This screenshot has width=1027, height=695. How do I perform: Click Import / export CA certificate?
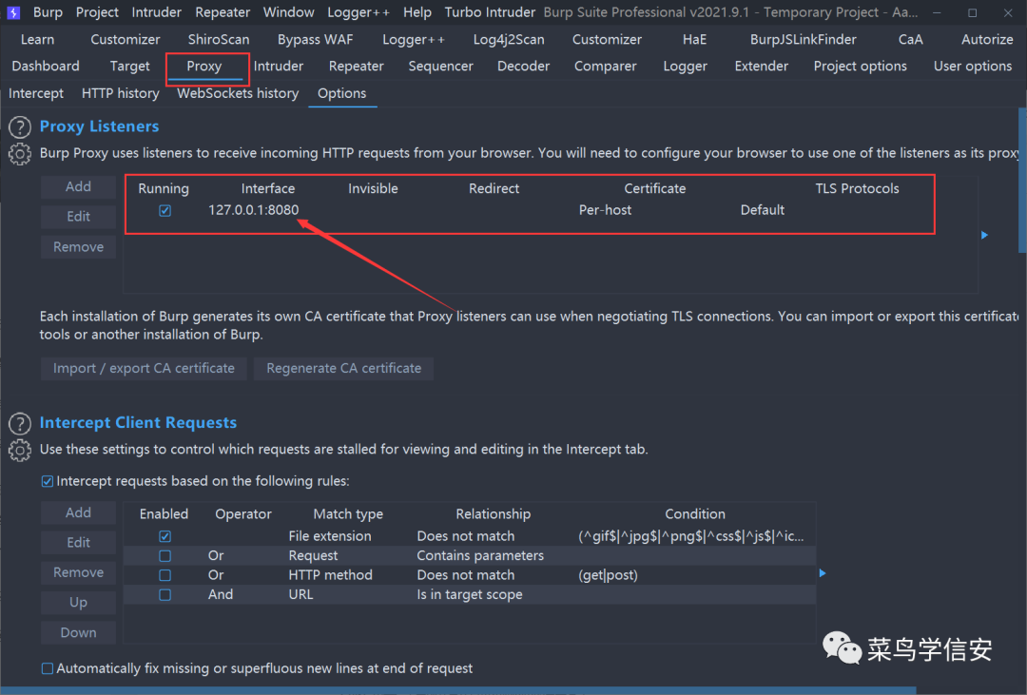[x=145, y=368]
